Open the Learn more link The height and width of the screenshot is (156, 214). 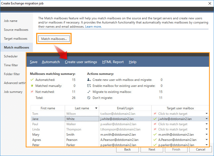[93, 27]
